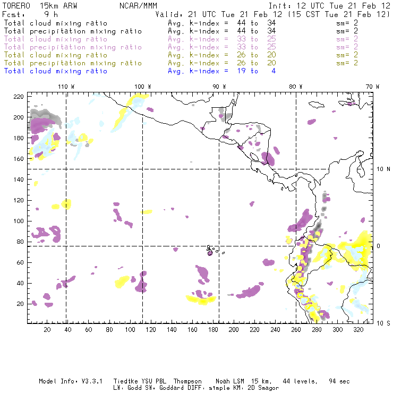This screenshot has width=393, height=393.
Task: Select blue "Avg. k-index = 19 to 4" text
Action: [x=222, y=71]
